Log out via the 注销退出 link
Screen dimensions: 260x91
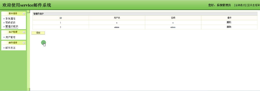click(240, 5)
